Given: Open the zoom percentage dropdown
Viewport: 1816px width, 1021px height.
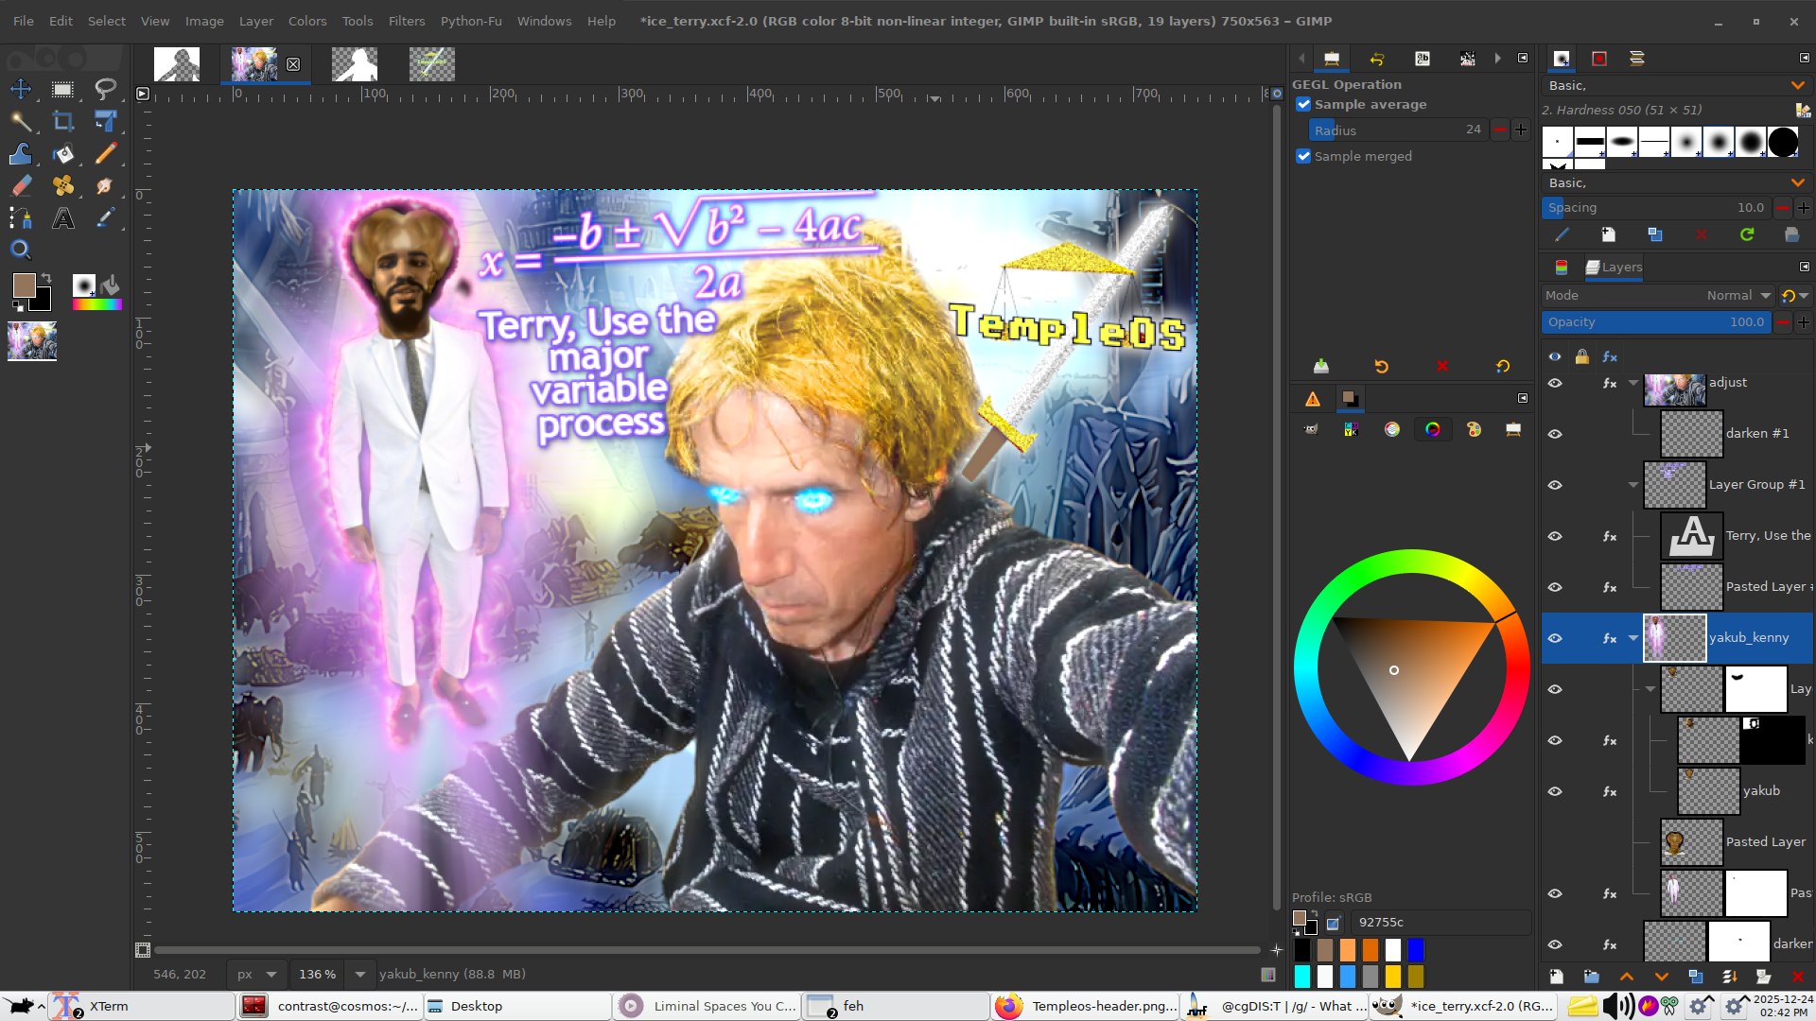Looking at the screenshot, I should point(359,975).
